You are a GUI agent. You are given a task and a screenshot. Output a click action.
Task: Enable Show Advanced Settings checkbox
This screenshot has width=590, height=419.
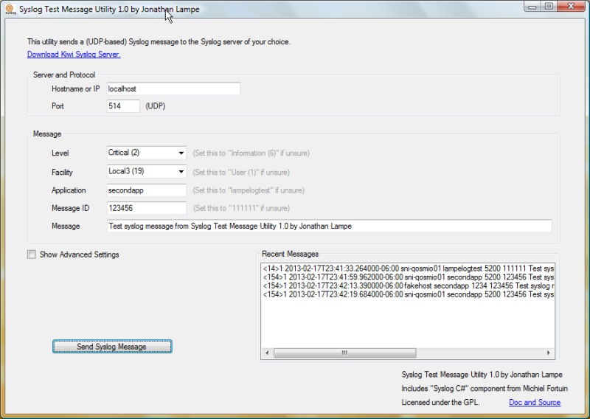32,254
